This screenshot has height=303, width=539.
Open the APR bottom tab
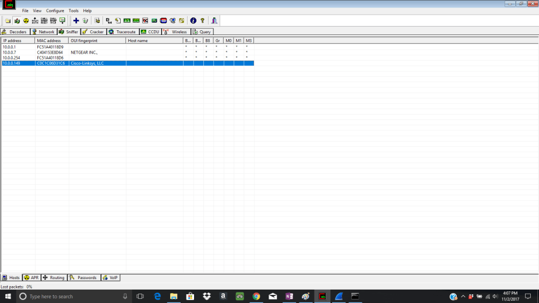(31, 278)
